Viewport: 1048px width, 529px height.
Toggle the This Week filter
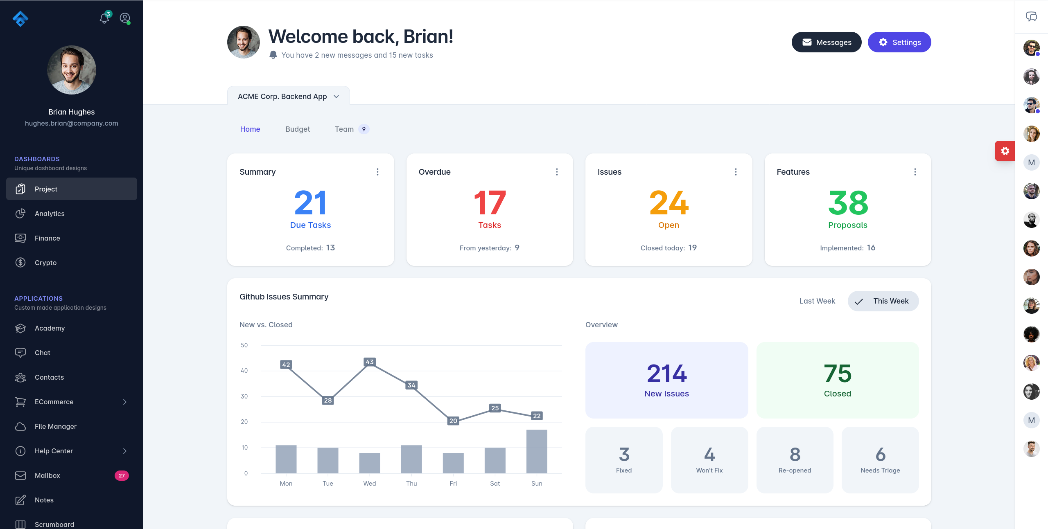click(x=883, y=301)
